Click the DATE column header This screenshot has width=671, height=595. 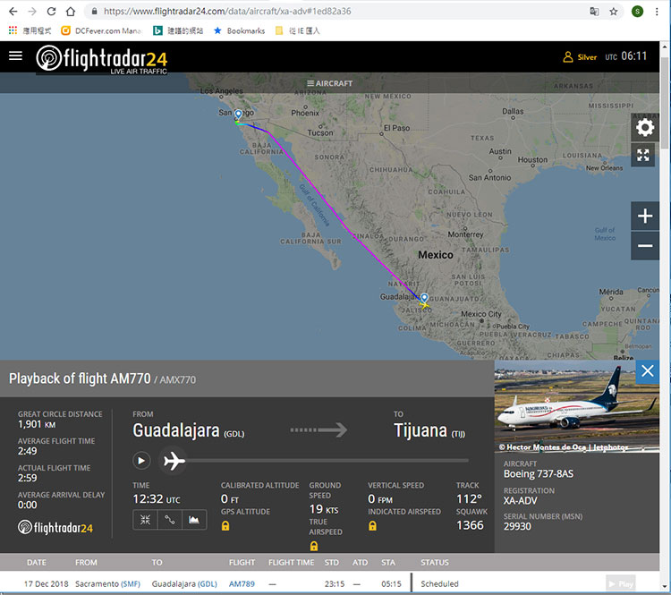click(x=37, y=563)
